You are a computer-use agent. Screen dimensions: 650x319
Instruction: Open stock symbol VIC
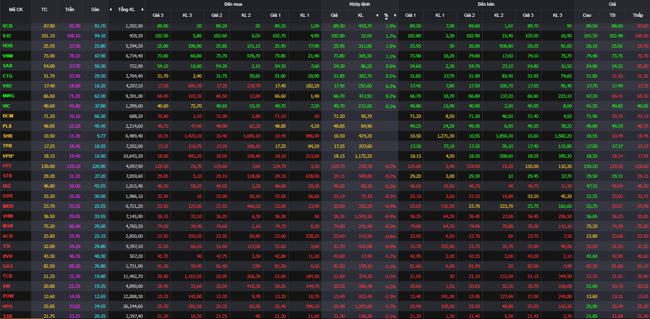tap(7, 106)
